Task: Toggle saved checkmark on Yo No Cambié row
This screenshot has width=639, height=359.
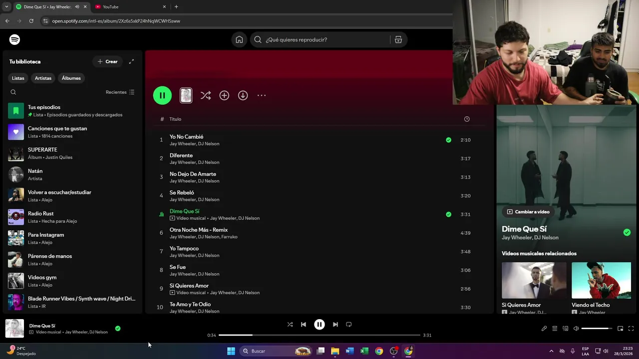Action: coord(448,140)
